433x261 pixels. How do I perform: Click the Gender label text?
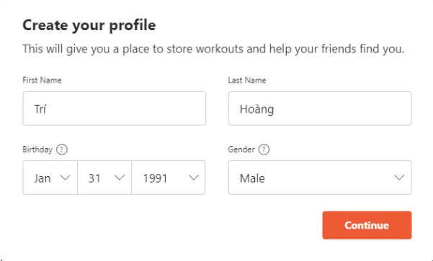point(241,150)
